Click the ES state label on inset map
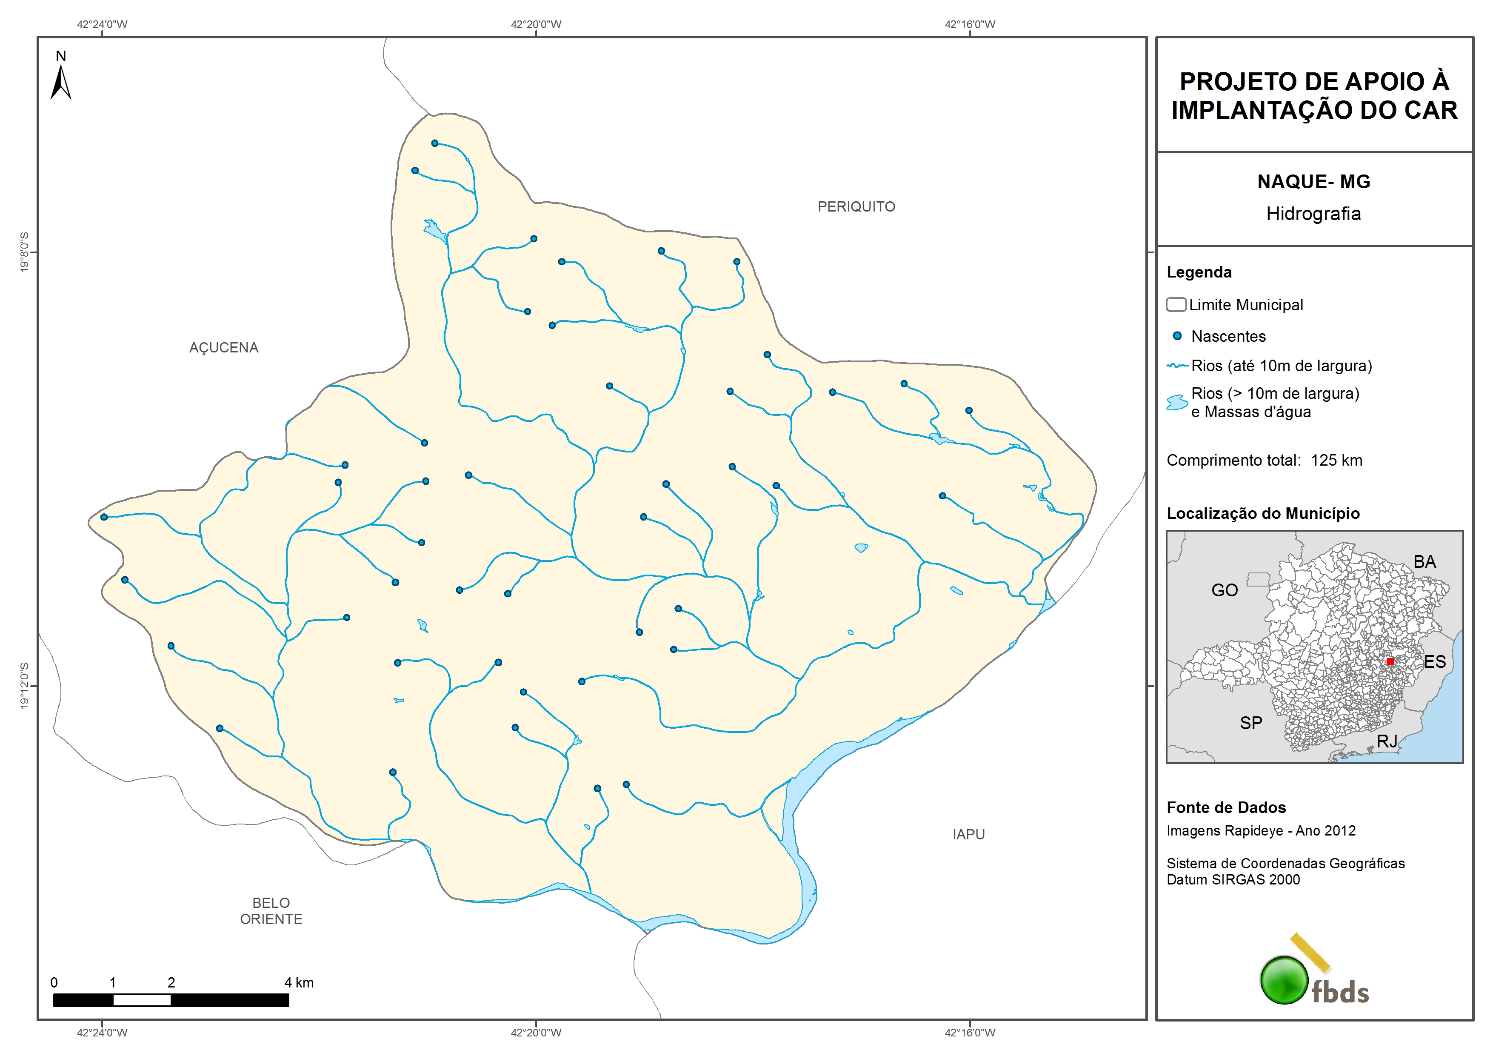 pos(1434,662)
